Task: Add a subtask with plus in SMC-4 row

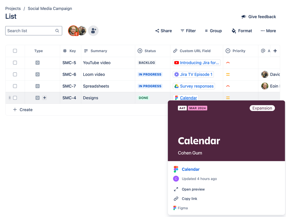Action: [44, 98]
